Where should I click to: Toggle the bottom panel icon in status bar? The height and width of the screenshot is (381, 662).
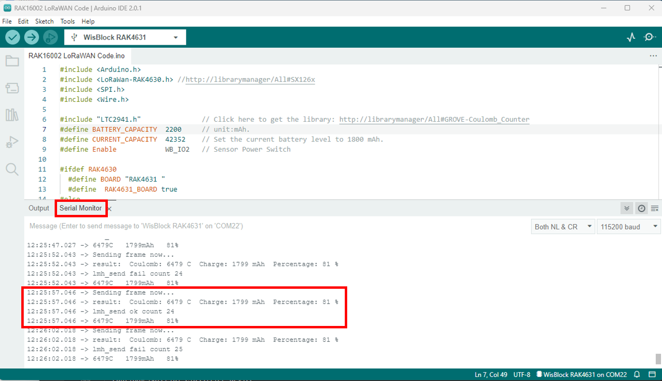(x=651, y=374)
